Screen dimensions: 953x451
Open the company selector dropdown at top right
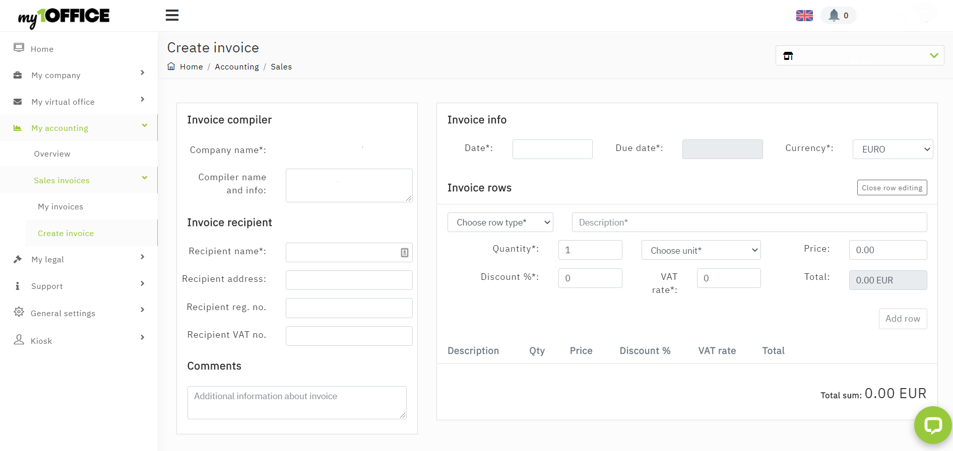click(859, 56)
